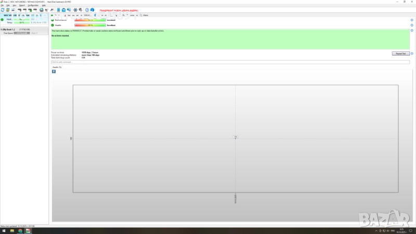Open the Windows Start menu
The image size is (416, 234).
click(x=3, y=230)
